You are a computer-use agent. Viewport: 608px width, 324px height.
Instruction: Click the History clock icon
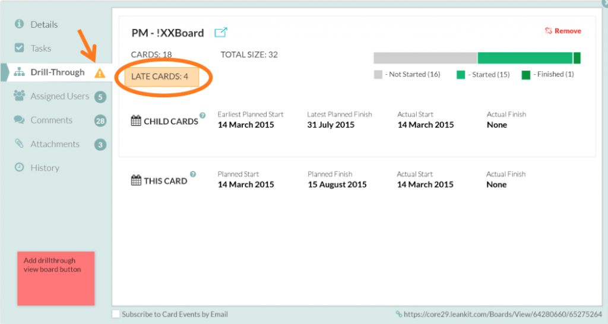(x=19, y=167)
